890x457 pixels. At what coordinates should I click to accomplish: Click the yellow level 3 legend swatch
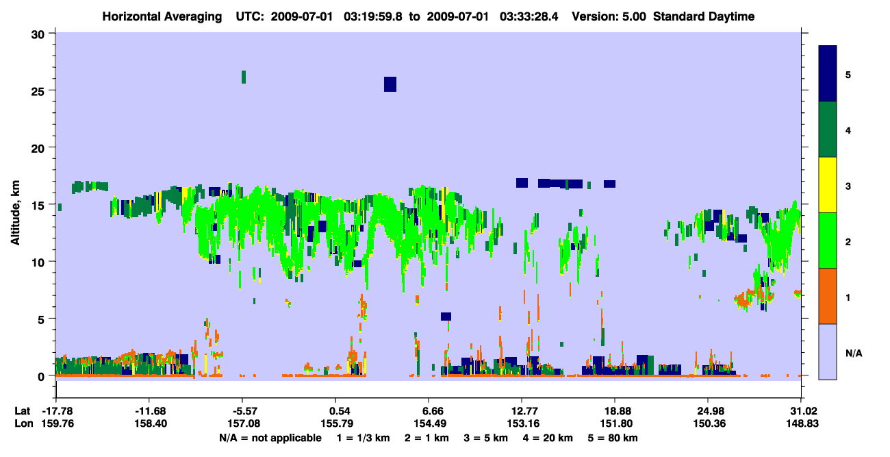[828, 185]
